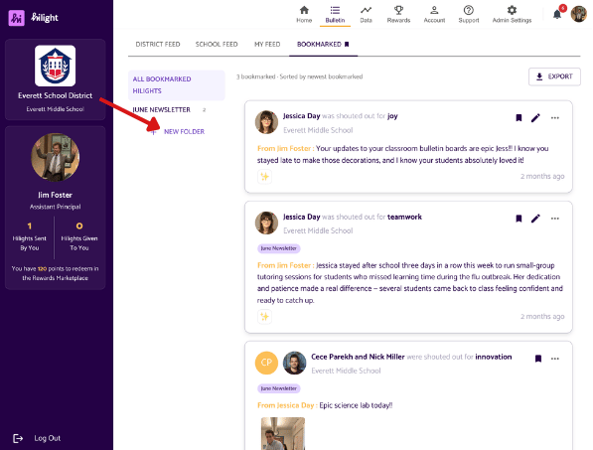Open the notifications bell icon
This screenshot has width=593, height=450.
pos(556,14)
